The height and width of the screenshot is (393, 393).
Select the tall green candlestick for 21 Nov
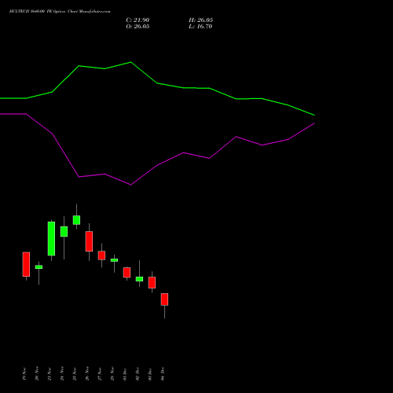[x=51, y=238]
